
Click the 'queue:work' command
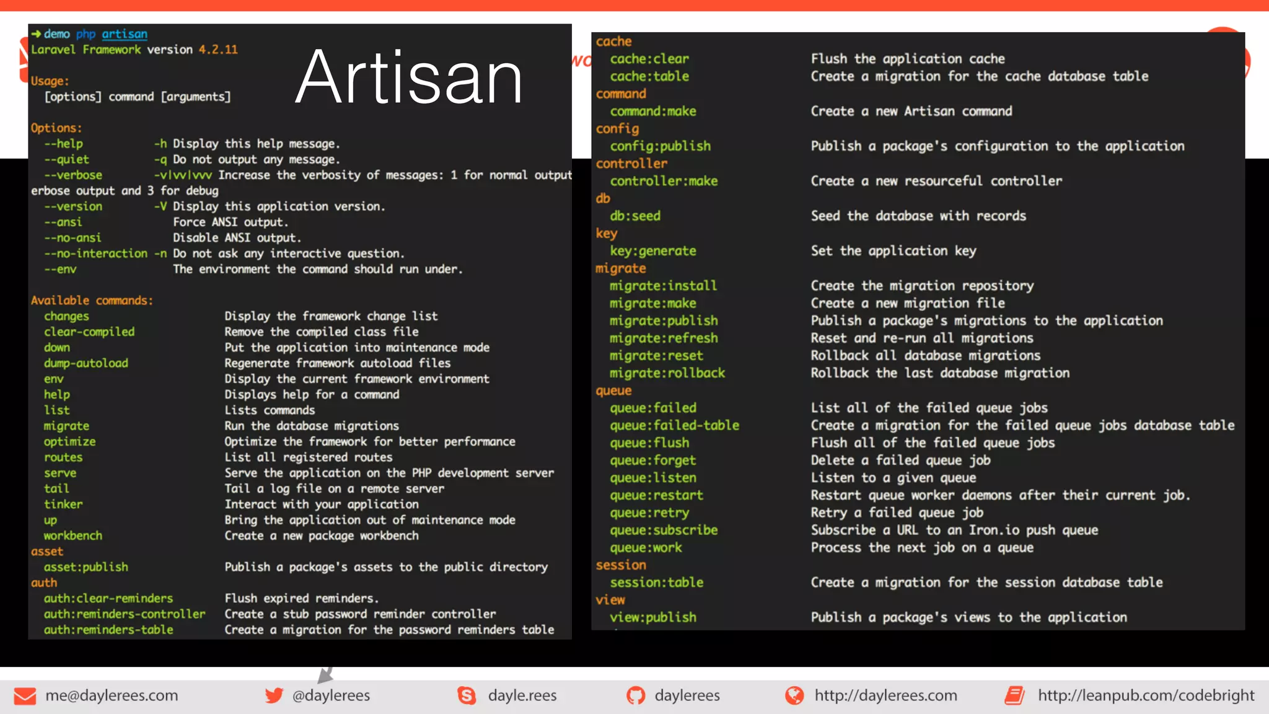click(646, 548)
